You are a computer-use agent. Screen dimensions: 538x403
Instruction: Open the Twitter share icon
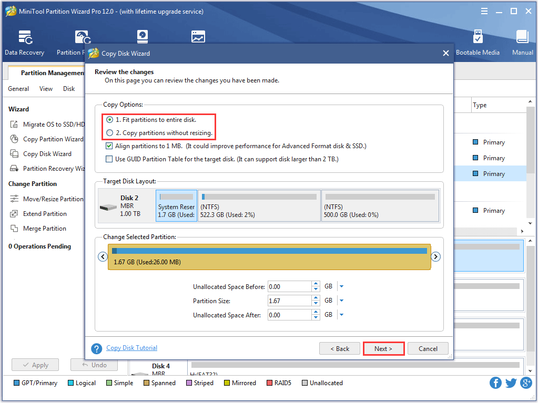511,383
